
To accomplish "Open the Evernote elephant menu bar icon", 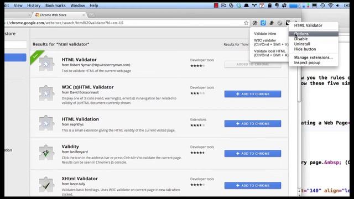I will click(x=277, y=6).
